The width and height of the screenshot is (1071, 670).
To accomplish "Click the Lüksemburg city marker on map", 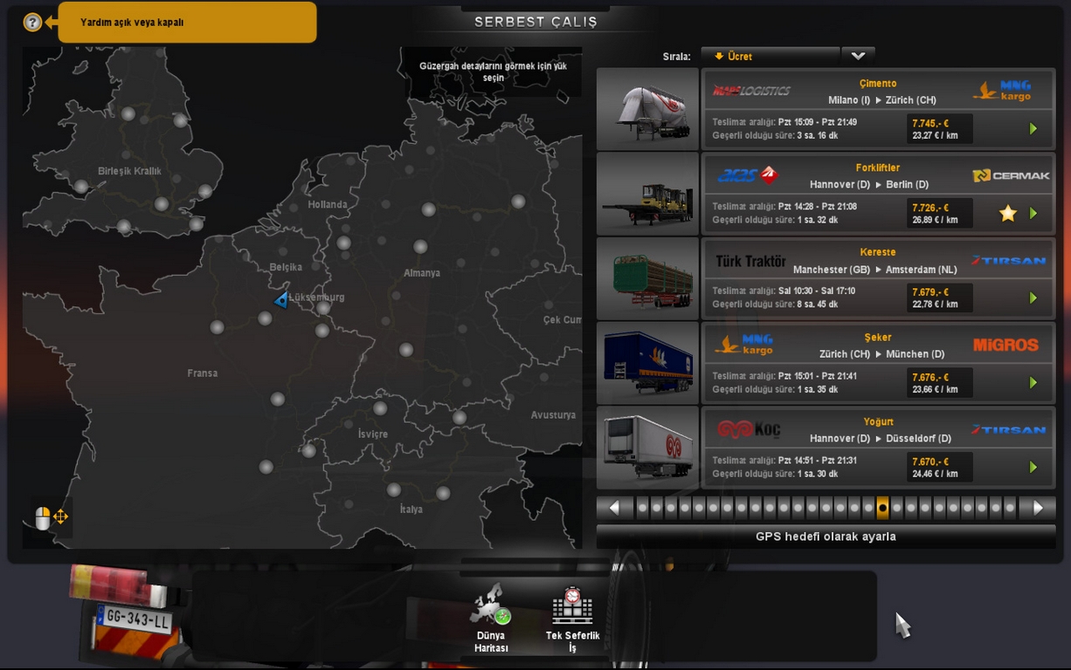I will click(323, 308).
